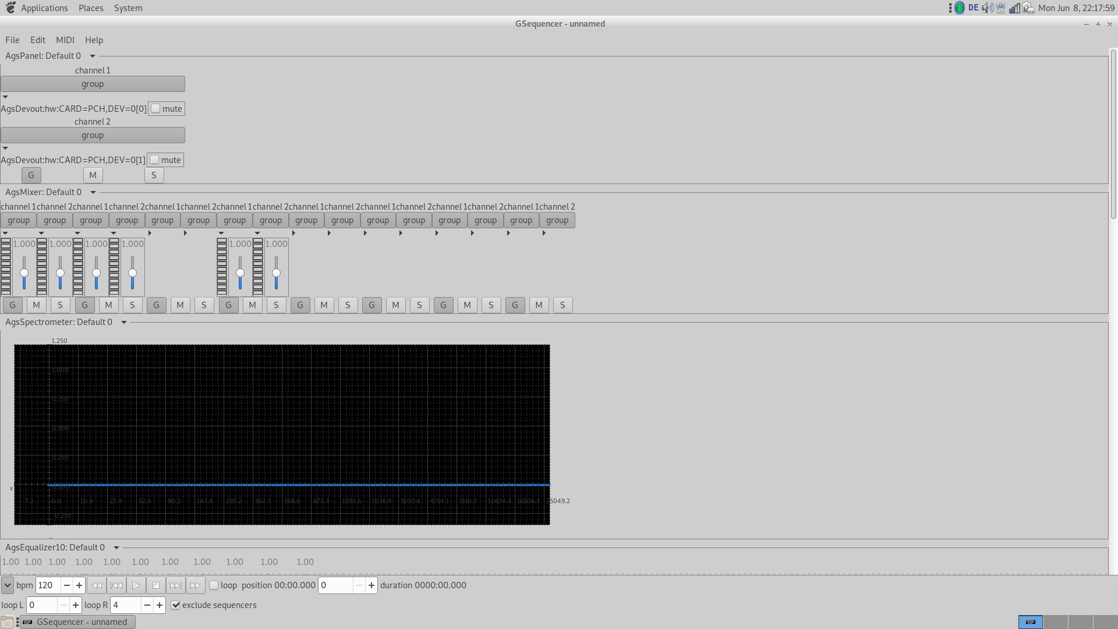1118x629 pixels.
Task: Open the Edit menu
Action: point(38,40)
